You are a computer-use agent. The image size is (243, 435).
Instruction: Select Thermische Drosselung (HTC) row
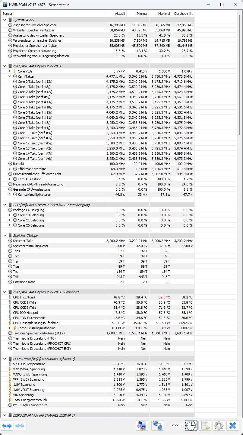(98, 338)
